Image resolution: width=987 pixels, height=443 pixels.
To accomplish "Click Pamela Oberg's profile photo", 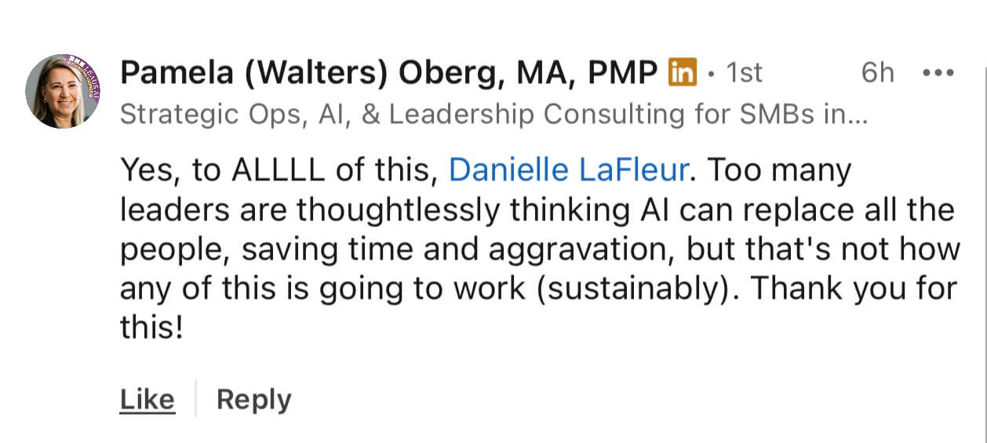I will [x=61, y=91].
